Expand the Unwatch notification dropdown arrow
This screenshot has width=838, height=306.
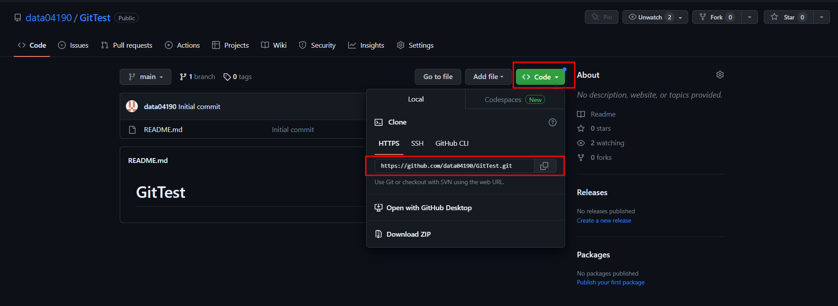coord(681,17)
